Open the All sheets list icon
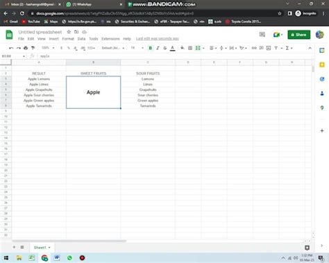This screenshot has width=329, height=263. (22, 247)
